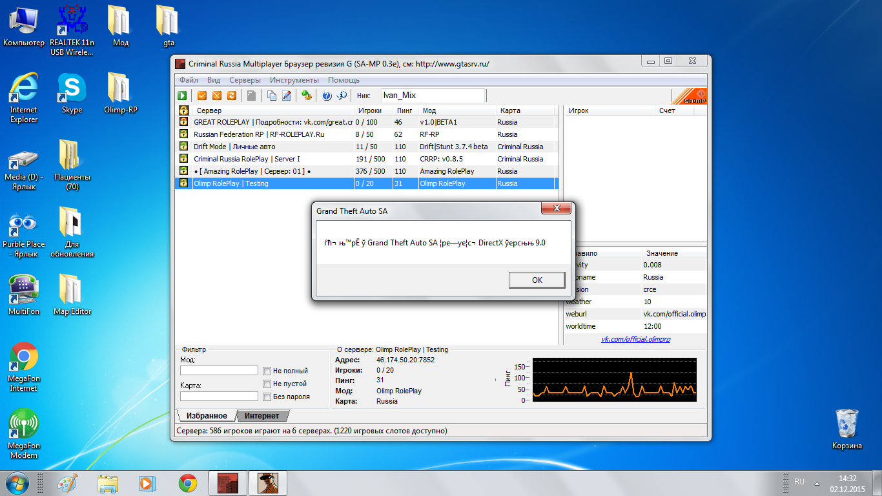
Task: Confirm the error dialog with OK
Action: 537,280
